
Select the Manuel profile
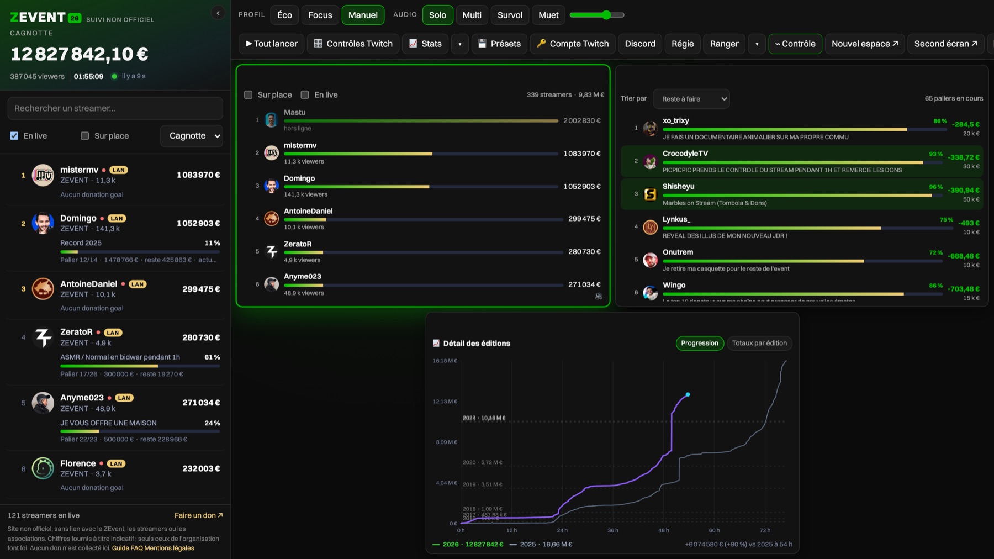(x=363, y=15)
